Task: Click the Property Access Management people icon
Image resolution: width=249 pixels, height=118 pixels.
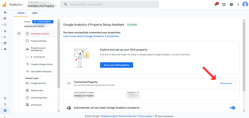Action: pos(27,49)
